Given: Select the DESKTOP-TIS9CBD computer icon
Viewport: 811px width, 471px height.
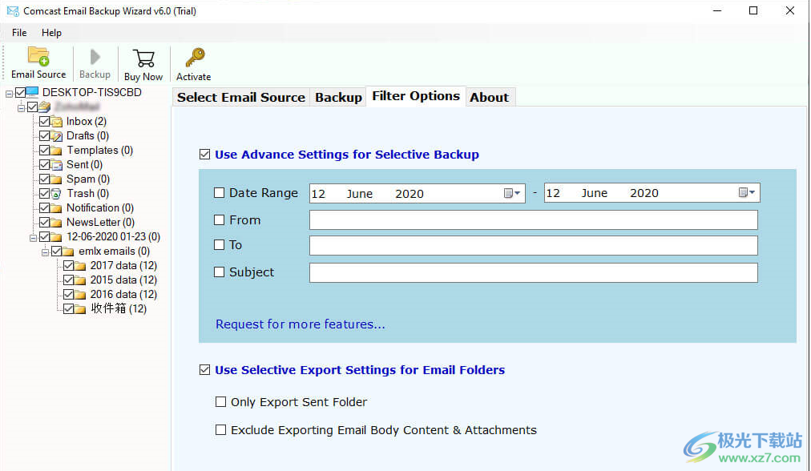Looking at the screenshot, I should click(33, 92).
